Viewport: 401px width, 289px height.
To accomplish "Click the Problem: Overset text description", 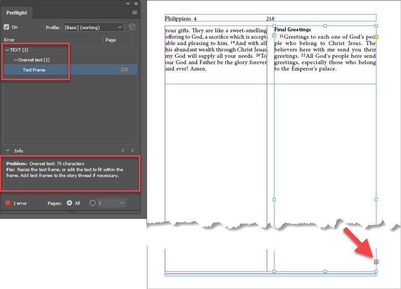I will pyautogui.click(x=45, y=164).
